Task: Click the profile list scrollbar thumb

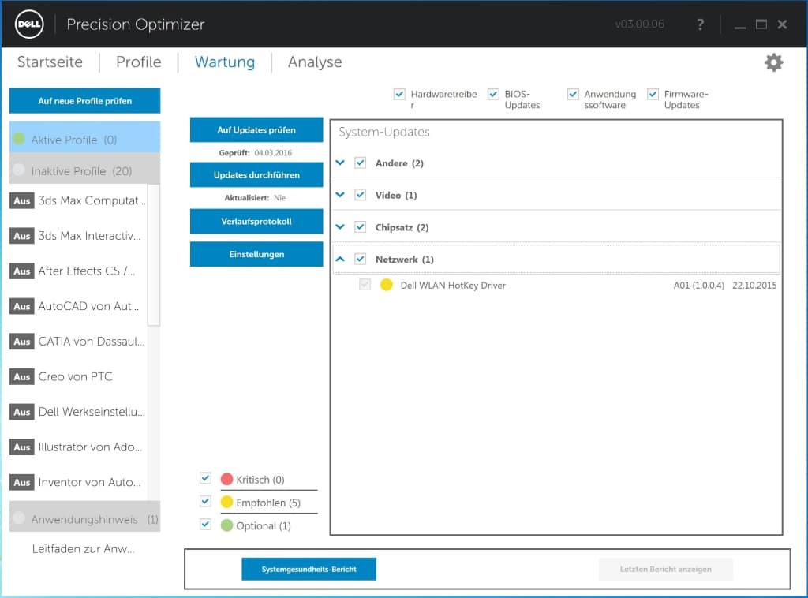Action: [x=154, y=255]
